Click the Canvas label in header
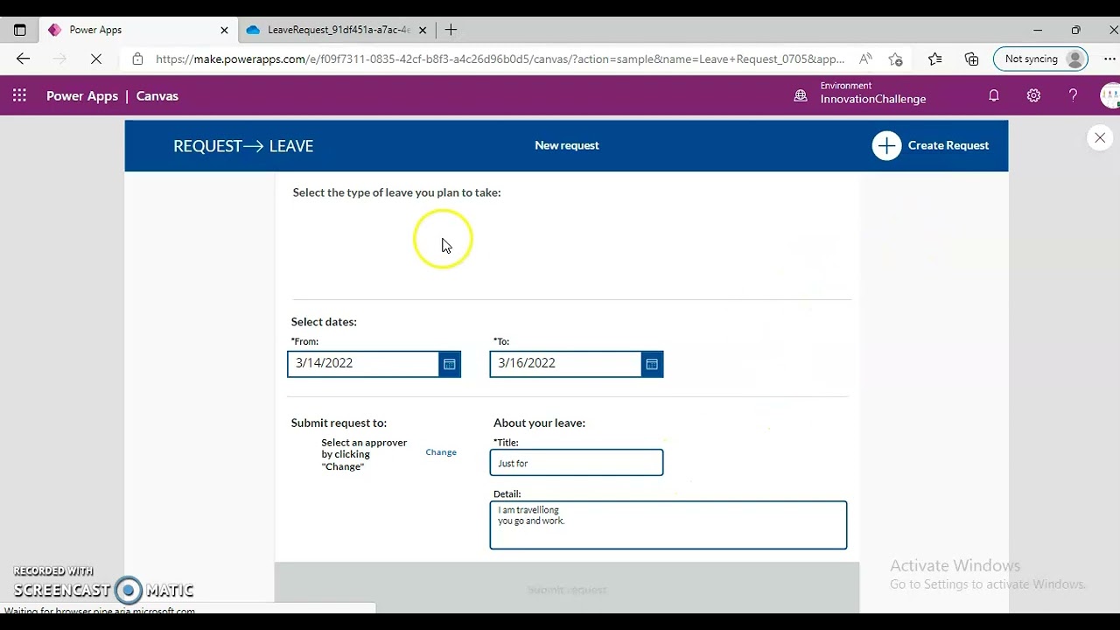 157,96
